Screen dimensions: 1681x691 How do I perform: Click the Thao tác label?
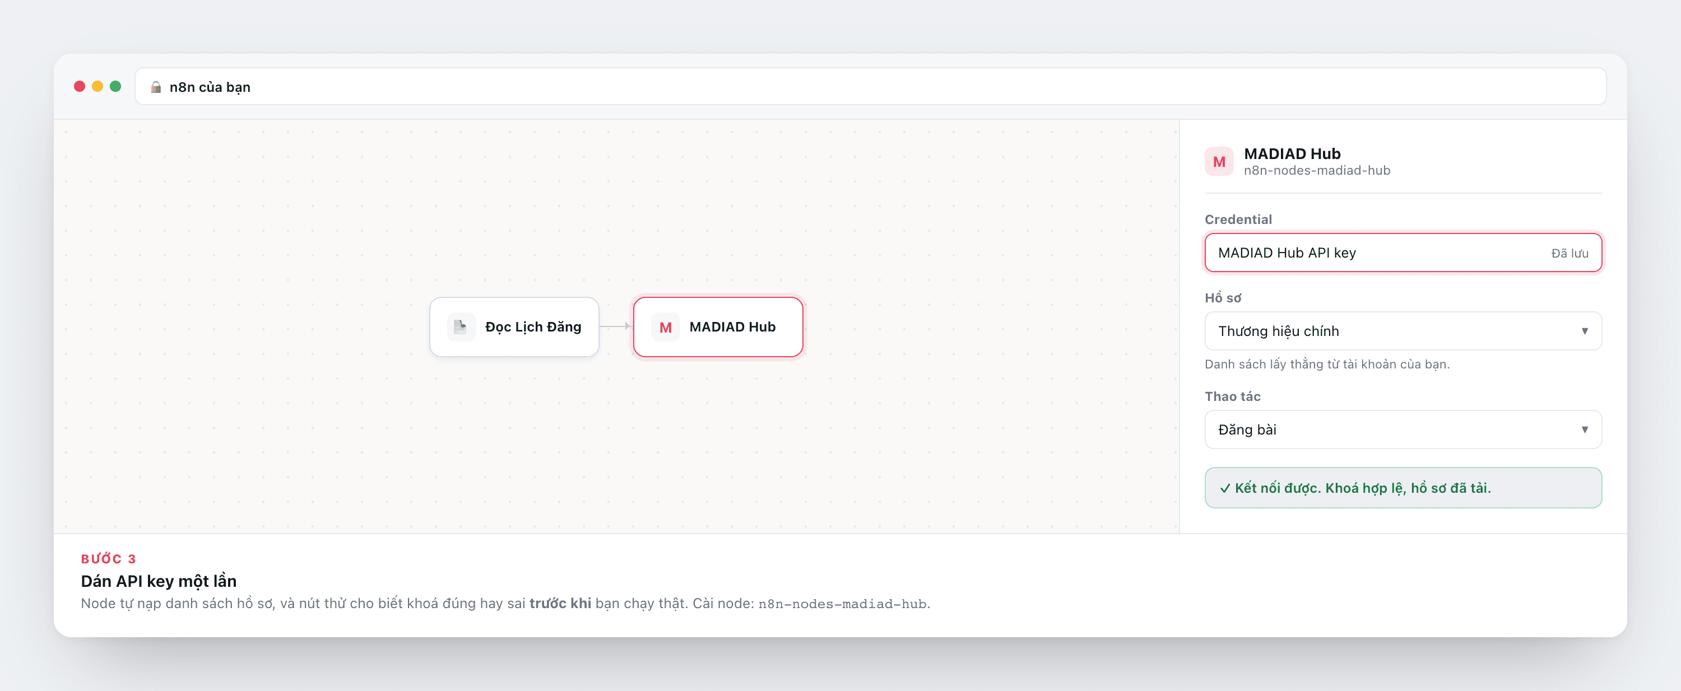pos(1232,396)
